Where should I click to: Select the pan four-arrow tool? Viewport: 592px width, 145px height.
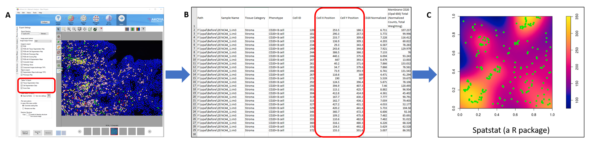tap(85, 29)
